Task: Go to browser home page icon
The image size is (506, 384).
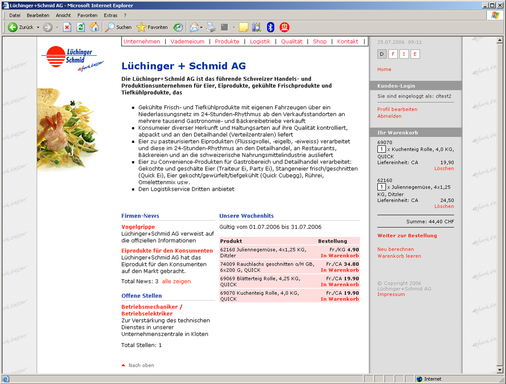Action: click(94, 27)
